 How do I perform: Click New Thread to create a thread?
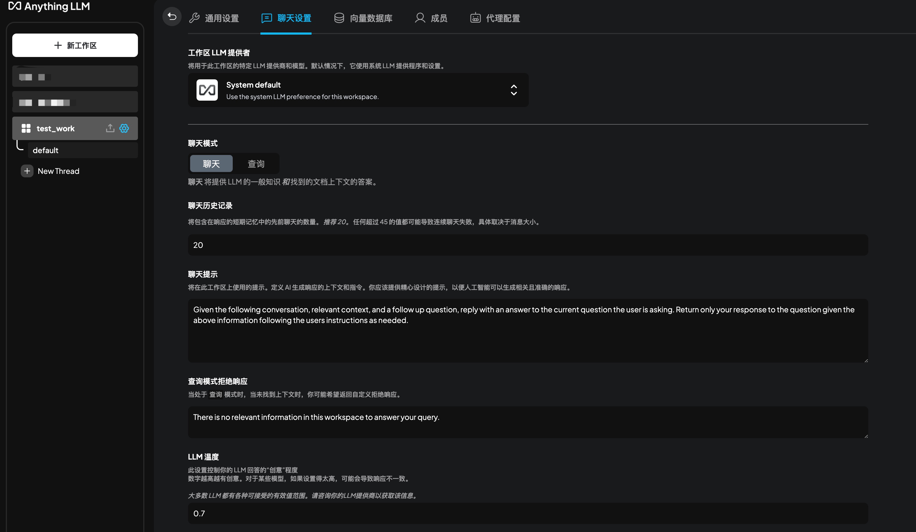(58, 171)
